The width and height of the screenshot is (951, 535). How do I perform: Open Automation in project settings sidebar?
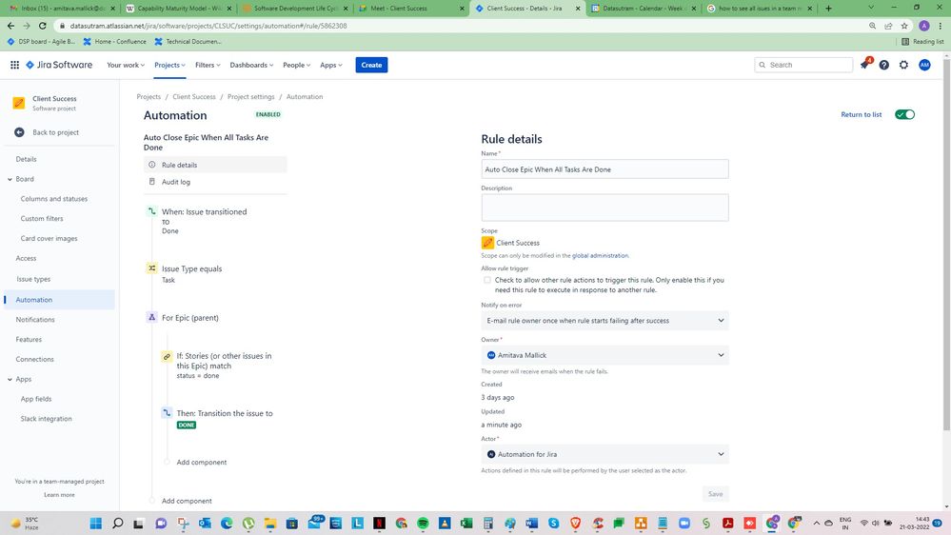point(59,300)
